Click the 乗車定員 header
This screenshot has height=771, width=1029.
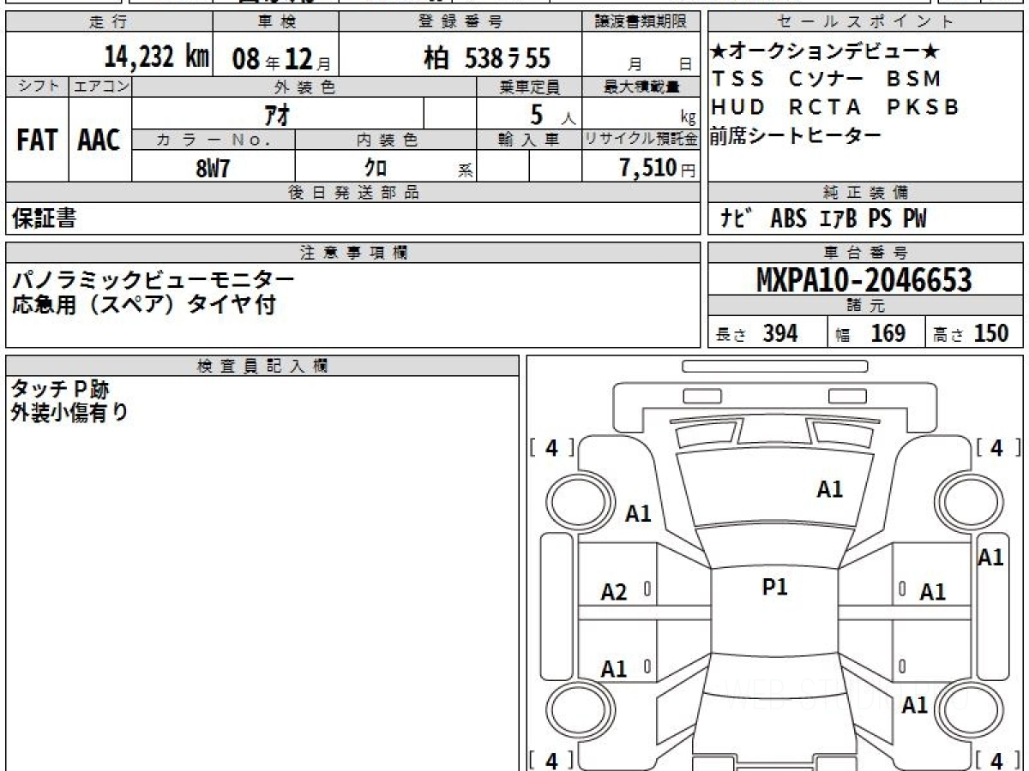pos(529,87)
